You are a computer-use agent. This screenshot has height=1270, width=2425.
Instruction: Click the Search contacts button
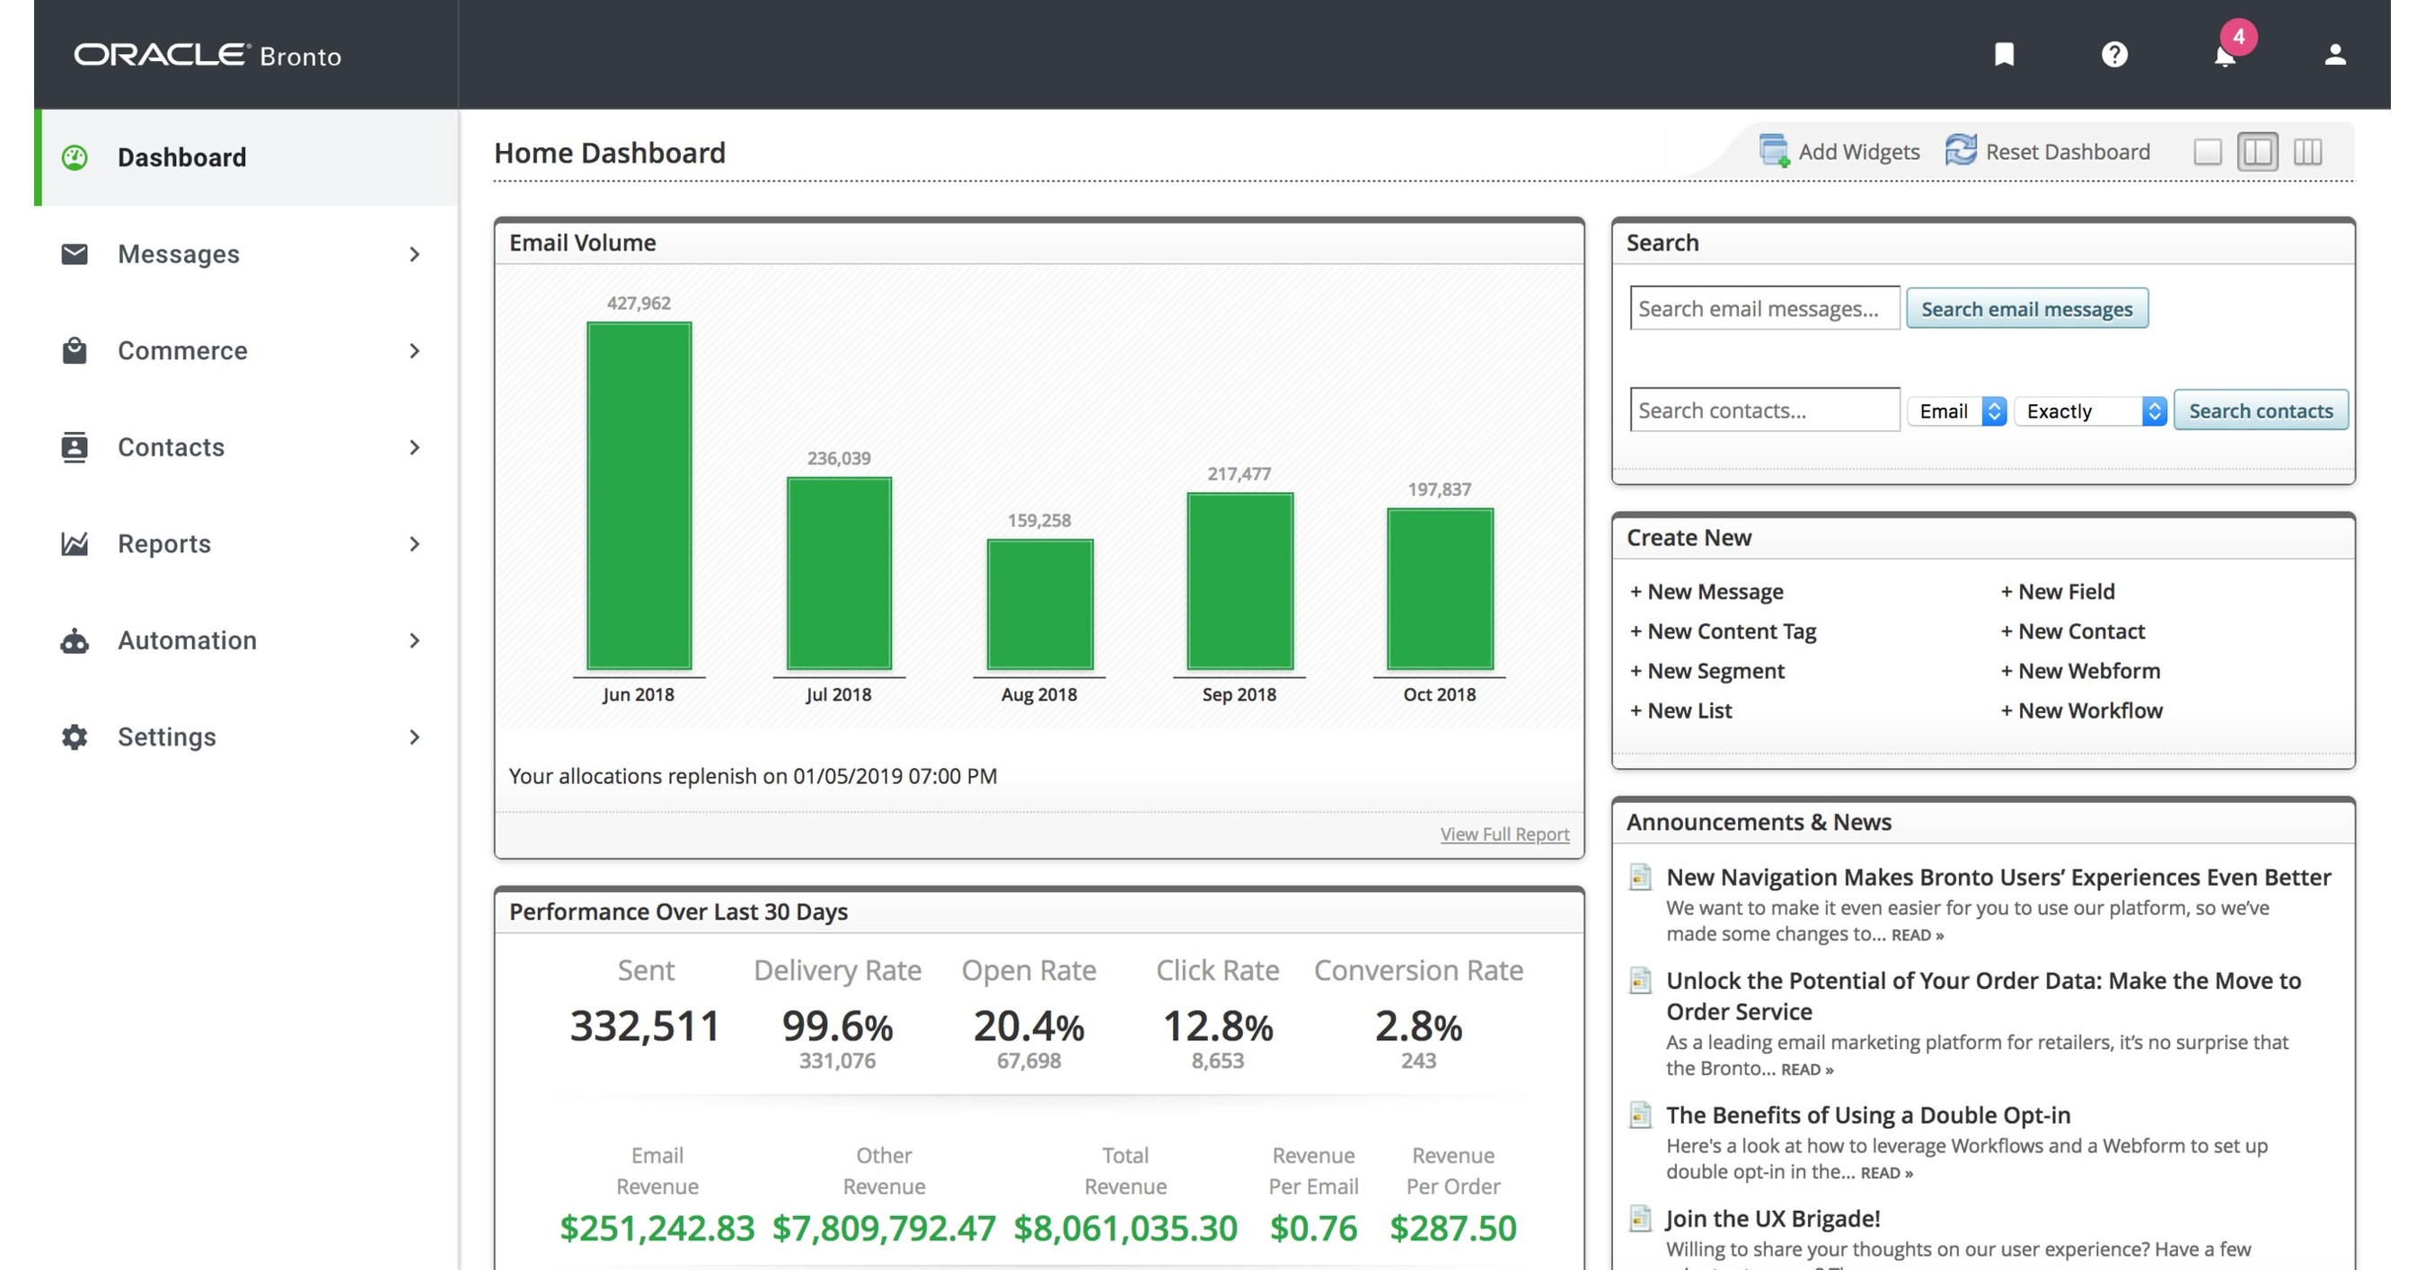click(2262, 410)
